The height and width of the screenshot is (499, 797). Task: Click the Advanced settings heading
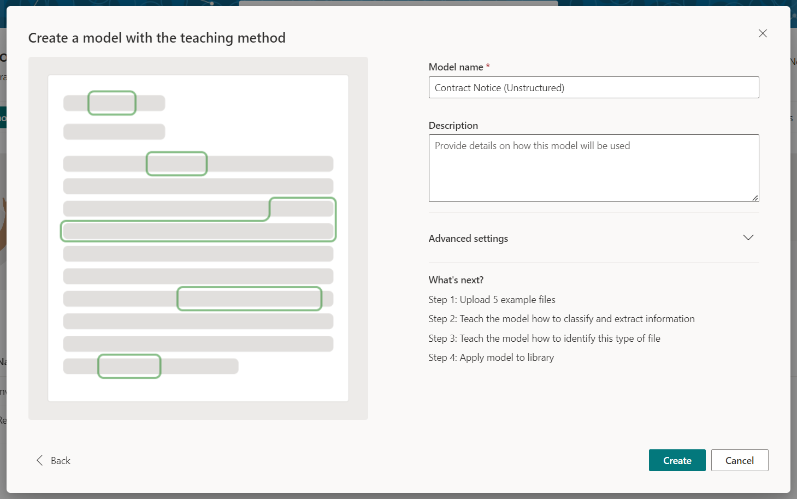click(468, 239)
